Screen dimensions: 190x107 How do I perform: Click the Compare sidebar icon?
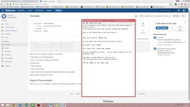[2, 34]
